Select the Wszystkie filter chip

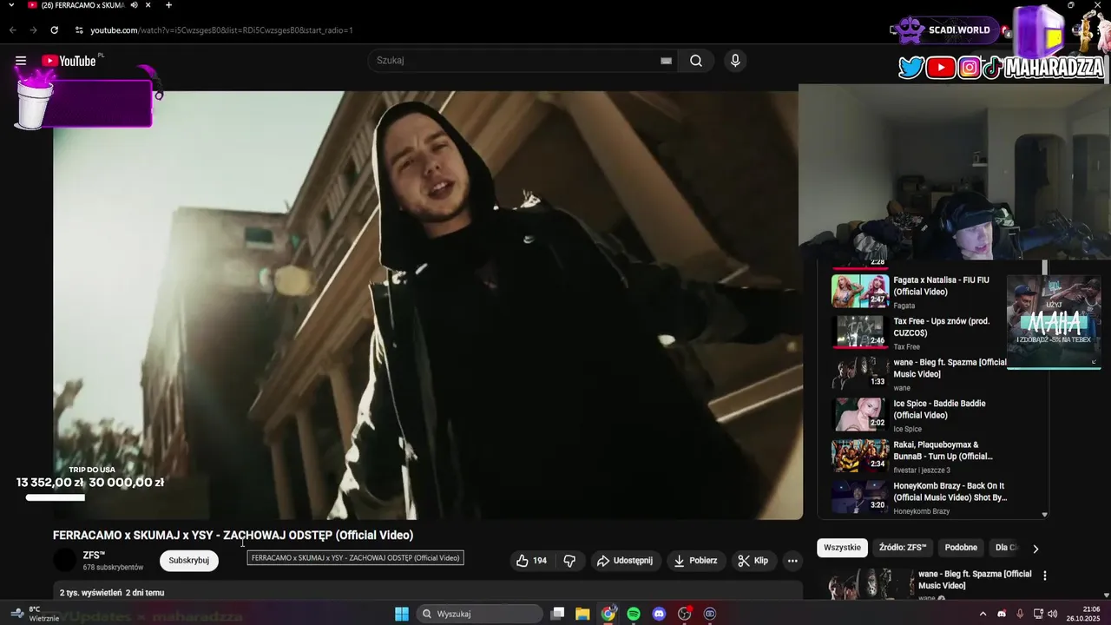pyautogui.click(x=842, y=548)
